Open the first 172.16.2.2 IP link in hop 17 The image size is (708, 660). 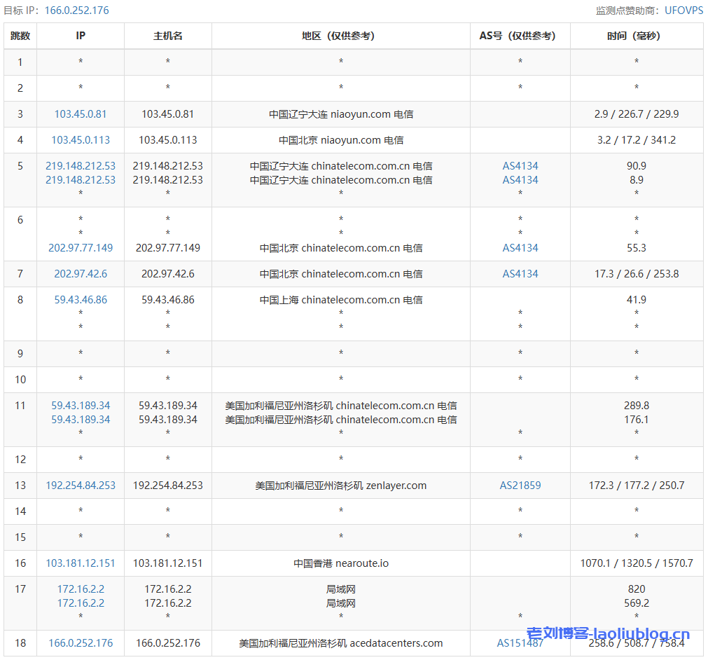click(81, 589)
